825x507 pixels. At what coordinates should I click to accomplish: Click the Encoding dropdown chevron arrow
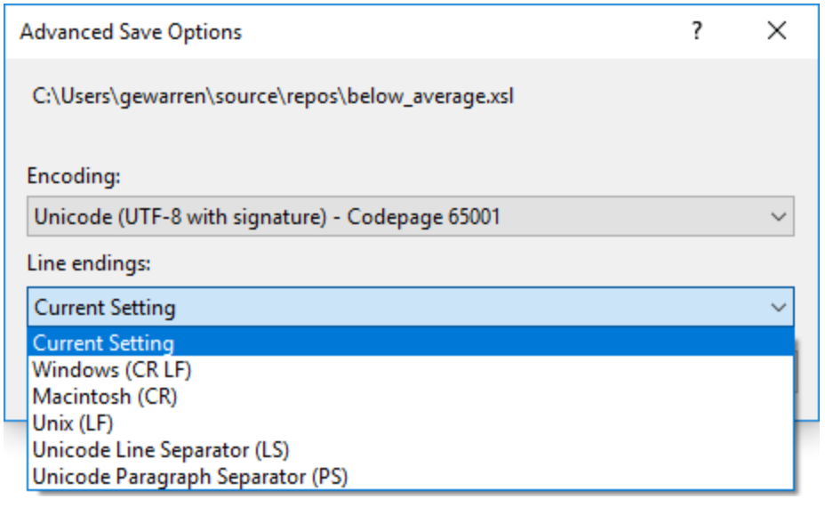(779, 217)
